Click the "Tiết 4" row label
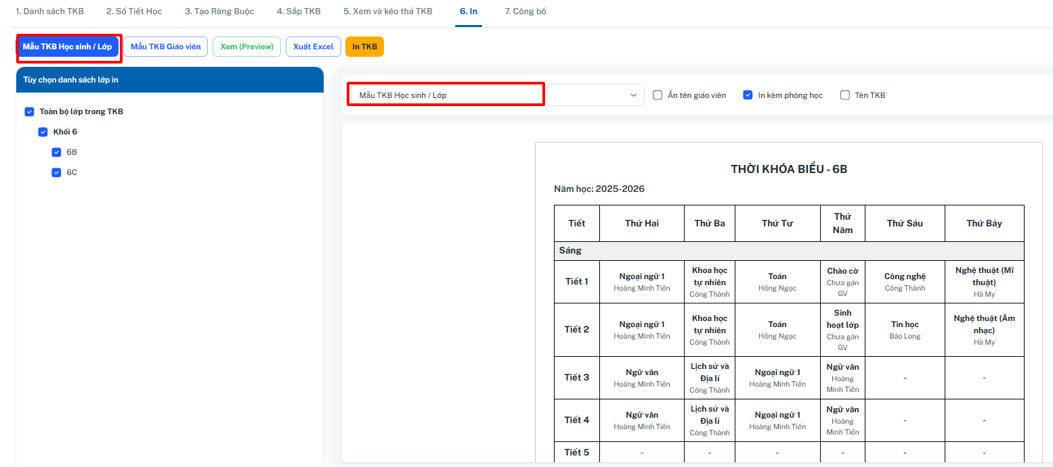 pyautogui.click(x=577, y=420)
